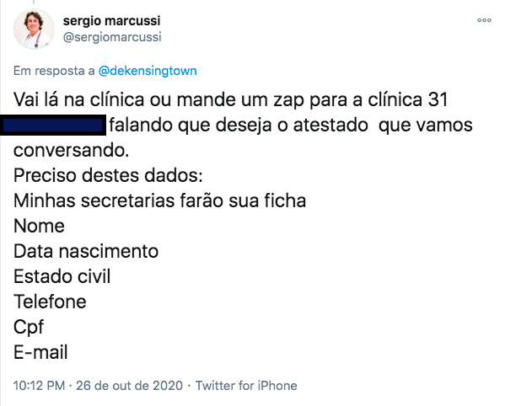Viewport: 505px width, 406px height.
Task: Open the @dekensingtown mention link
Action: [148, 71]
